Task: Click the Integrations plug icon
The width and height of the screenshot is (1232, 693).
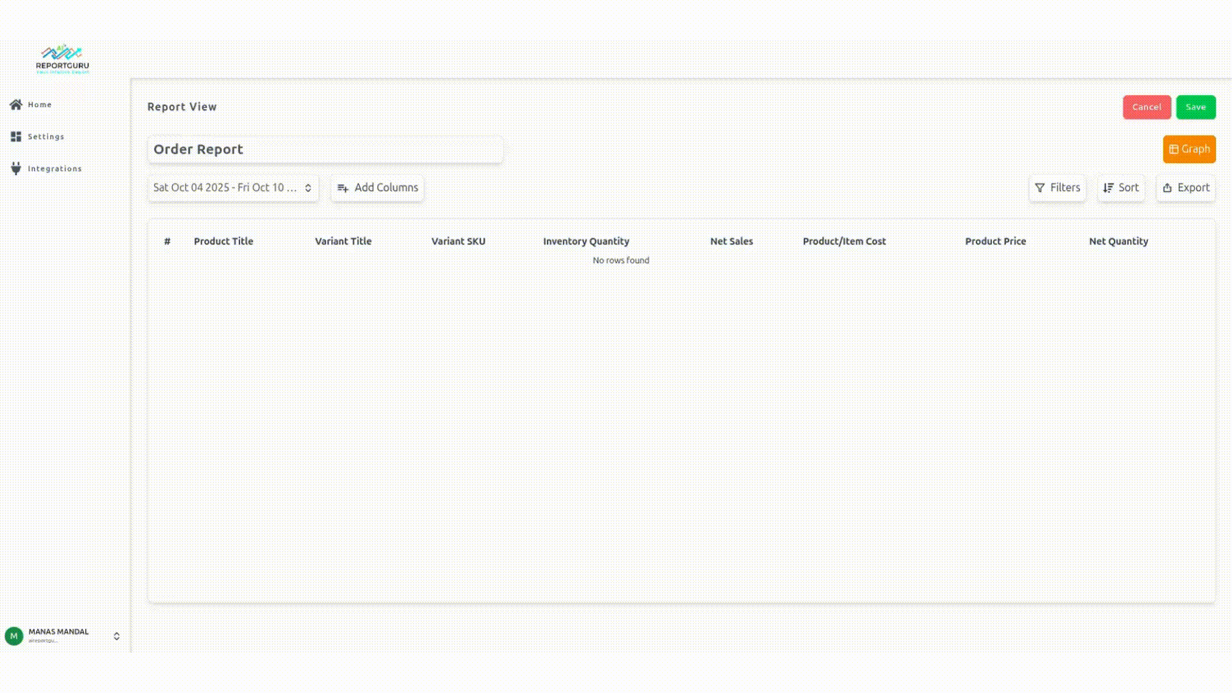Action: click(16, 169)
